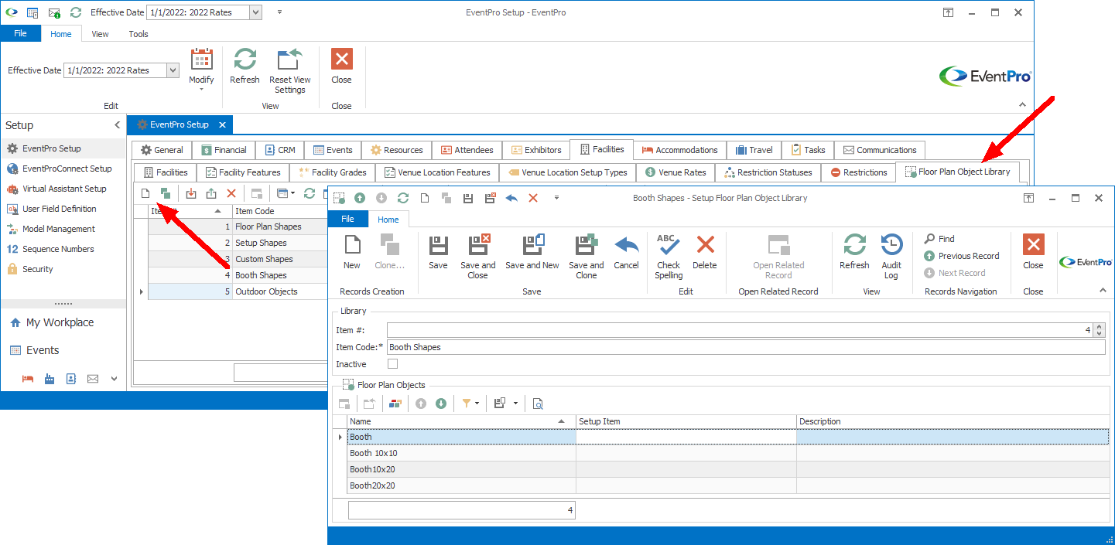Image resolution: width=1115 pixels, height=545 pixels.
Task: Open layout dropdown in Floor Plan Objects toolbar
Action: (x=515, y=403)
